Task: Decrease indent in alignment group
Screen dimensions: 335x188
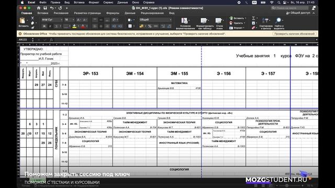Action: (x=114, y=26)
